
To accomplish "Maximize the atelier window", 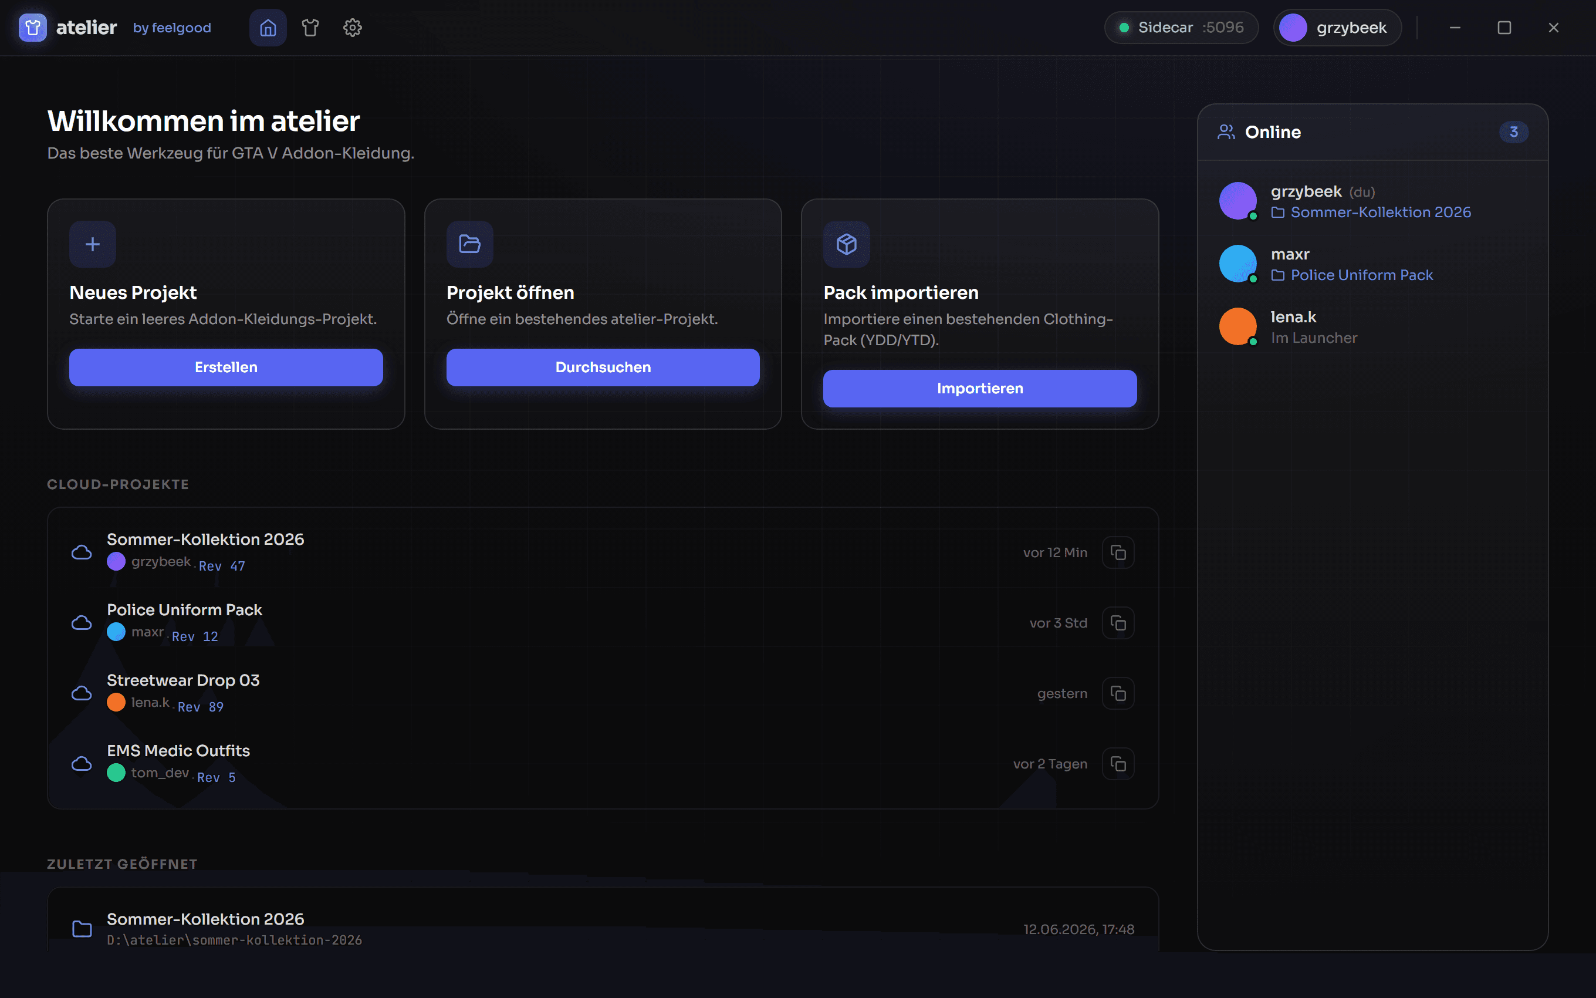I will (1504, 28).
